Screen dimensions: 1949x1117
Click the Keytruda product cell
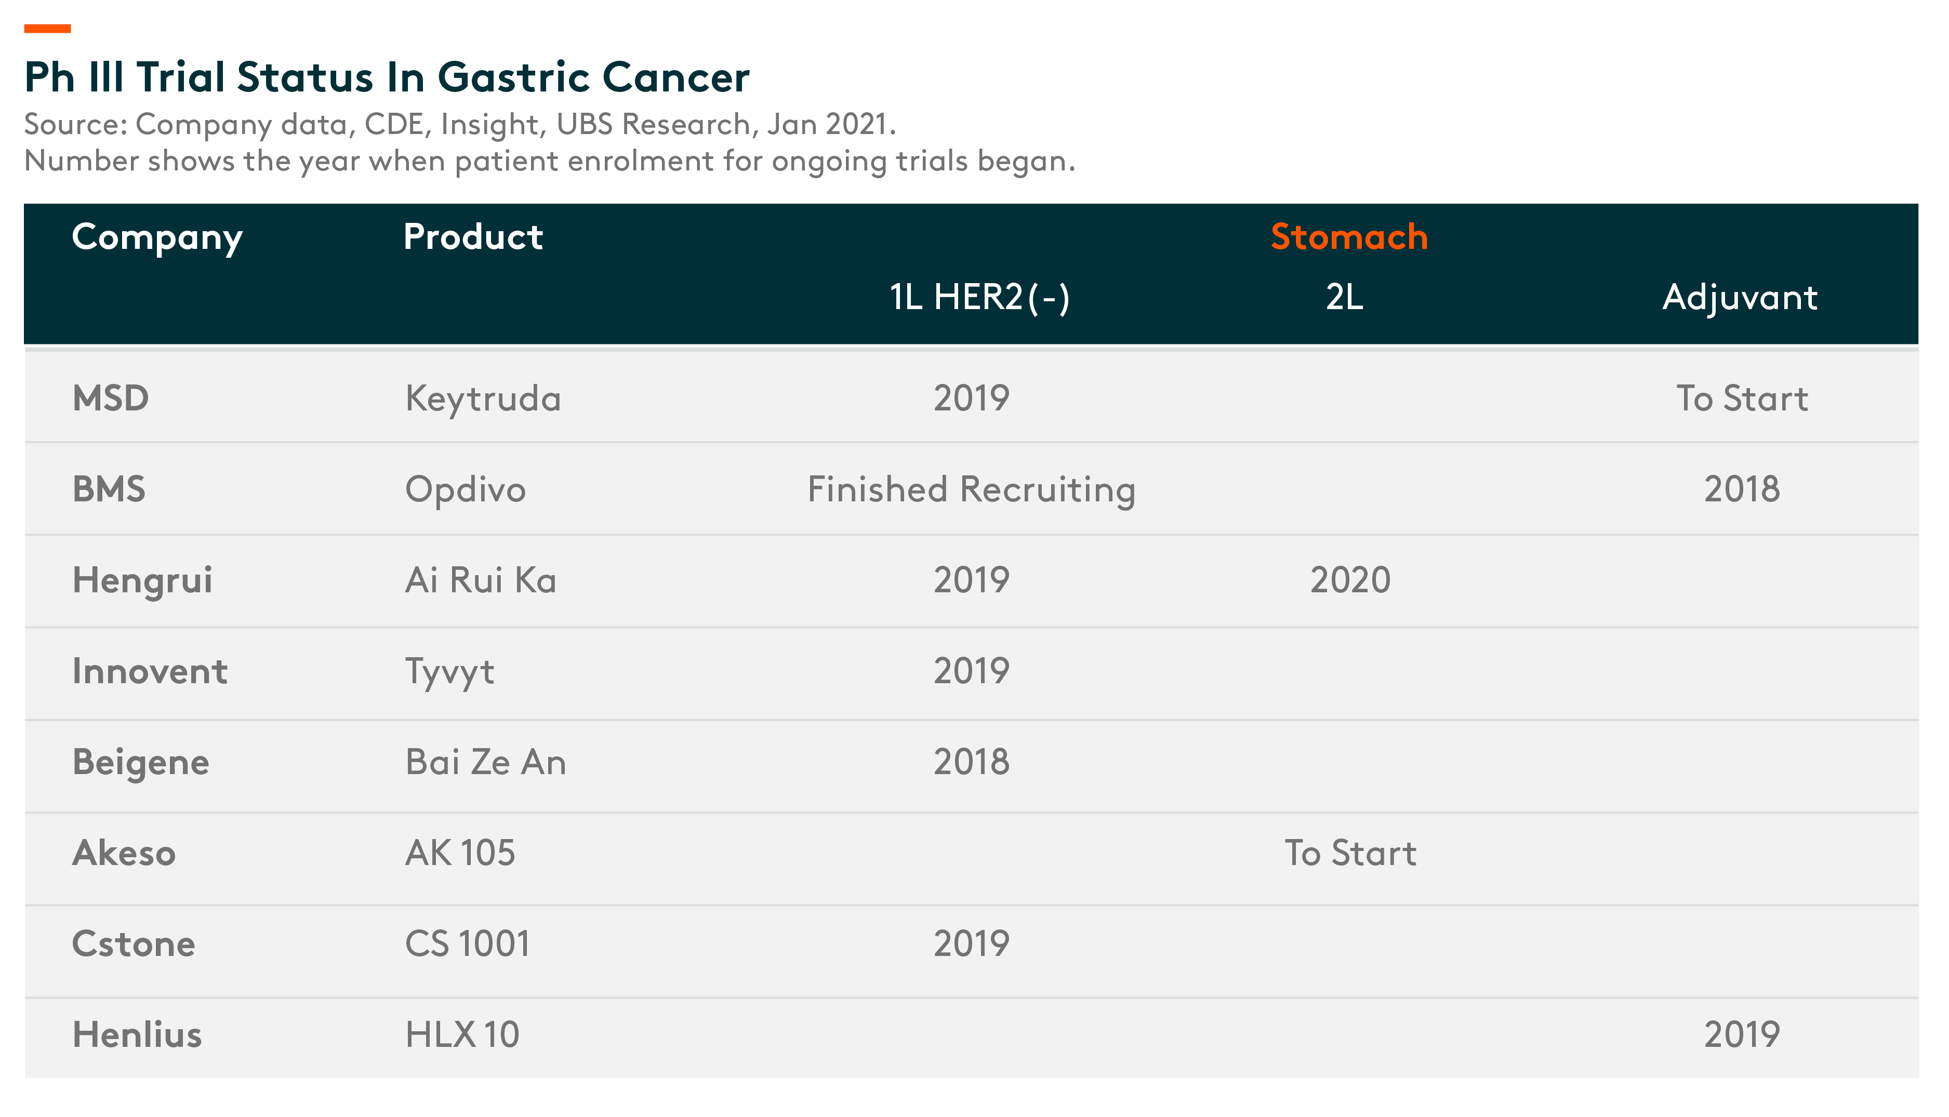pyautogui.click(x=483, y=399)
